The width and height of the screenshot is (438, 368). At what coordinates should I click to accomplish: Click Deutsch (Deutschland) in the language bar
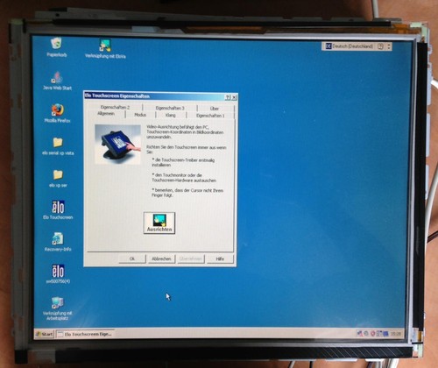[352, 46]
